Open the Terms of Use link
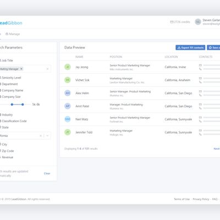Viewport: 220px width, 220px height. [x=182, y=199]
